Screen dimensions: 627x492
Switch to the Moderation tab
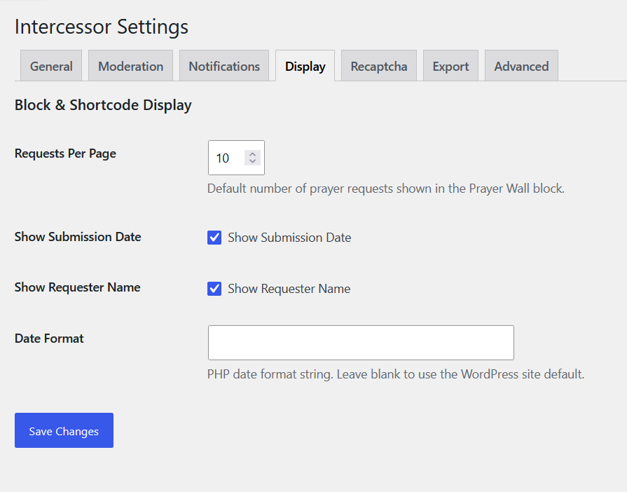click(x=131, y=66)
